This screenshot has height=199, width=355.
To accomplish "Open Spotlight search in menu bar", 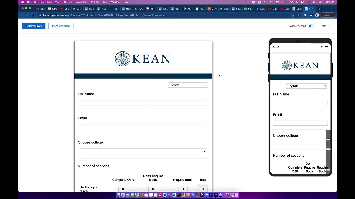I will [x=297, y=2].
